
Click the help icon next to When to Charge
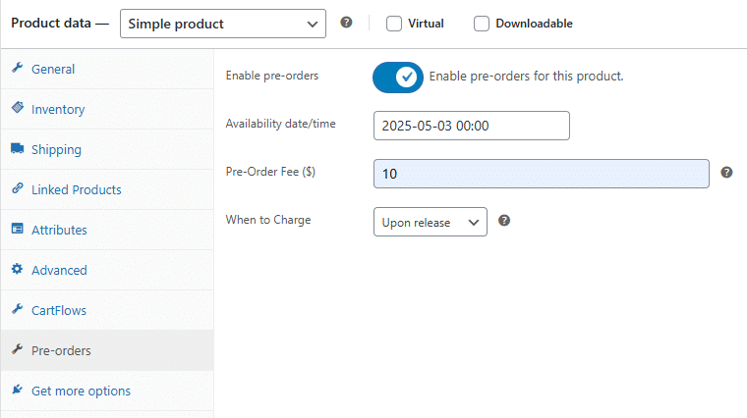coord(504,221)
